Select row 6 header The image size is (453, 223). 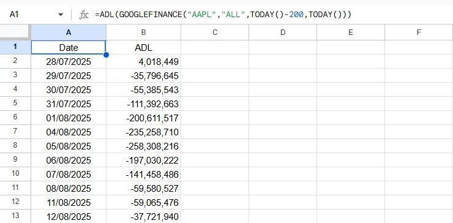15,118
